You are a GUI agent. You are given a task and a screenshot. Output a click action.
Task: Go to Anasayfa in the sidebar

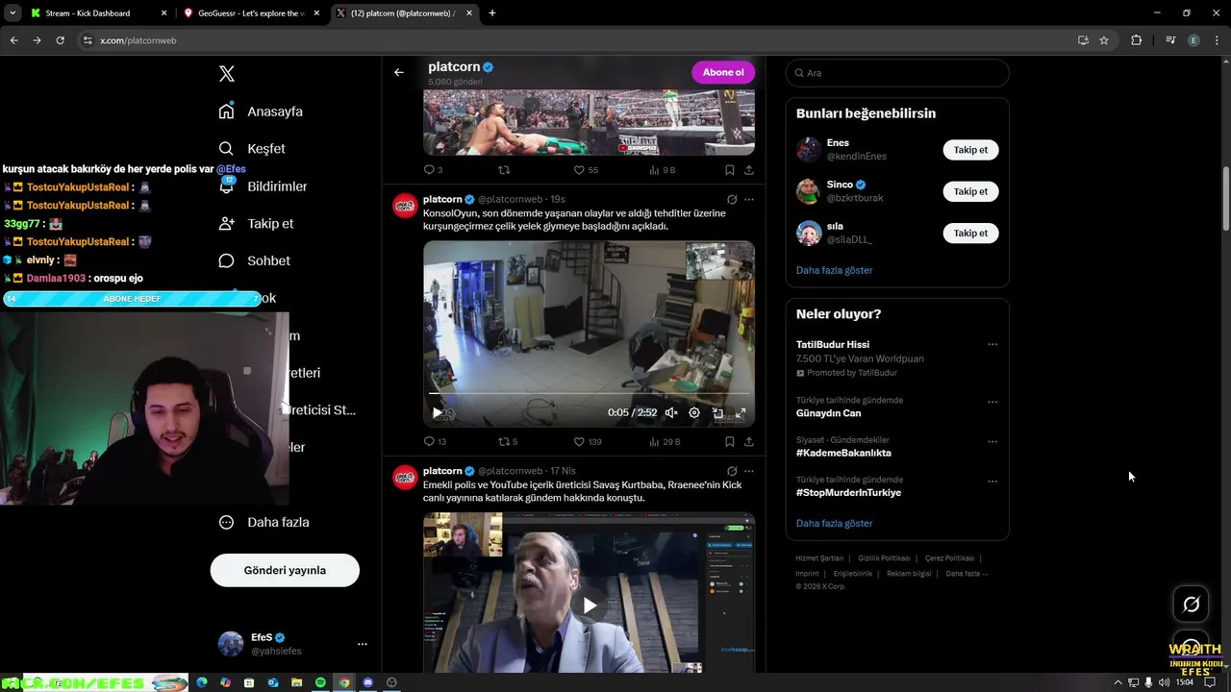tap(261, 111)
